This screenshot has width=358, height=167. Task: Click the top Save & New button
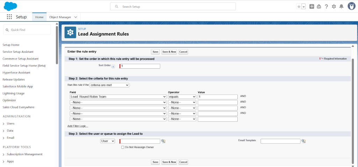[169, 52]
